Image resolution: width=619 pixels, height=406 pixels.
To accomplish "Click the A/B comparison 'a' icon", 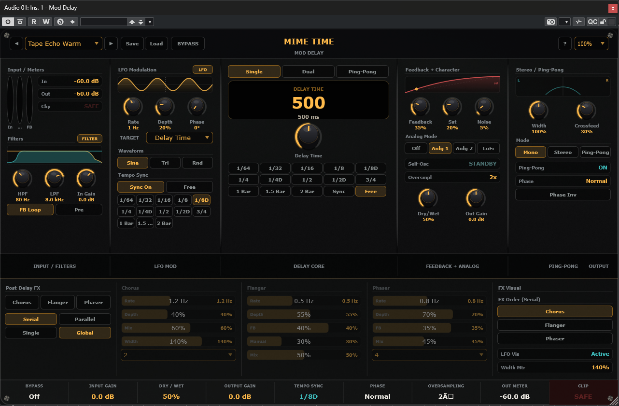I will tap(60, 22).
